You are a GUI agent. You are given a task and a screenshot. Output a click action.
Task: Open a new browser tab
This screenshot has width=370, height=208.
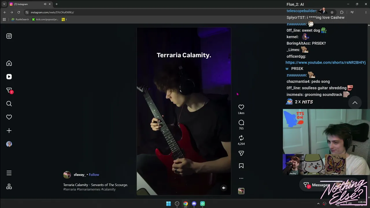[57, 4]
